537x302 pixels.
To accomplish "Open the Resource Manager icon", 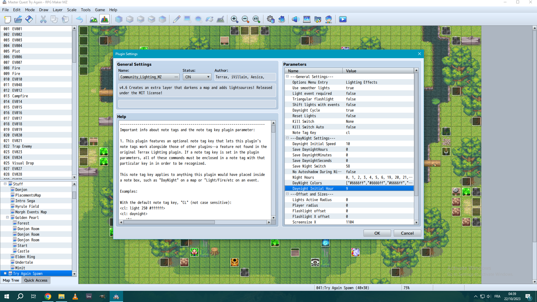I will pyautogui.click(x=318, y=19).
